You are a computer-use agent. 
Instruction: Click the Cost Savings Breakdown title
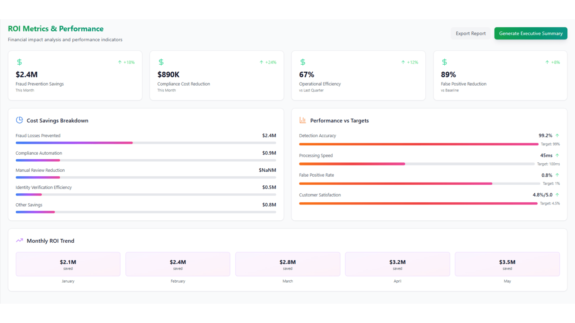[57, 120]
